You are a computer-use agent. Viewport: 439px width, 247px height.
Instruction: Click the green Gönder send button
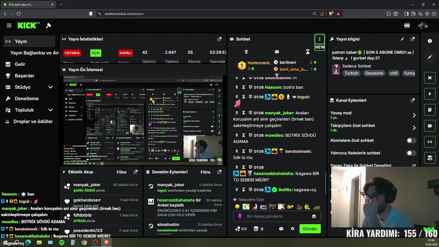310,229
